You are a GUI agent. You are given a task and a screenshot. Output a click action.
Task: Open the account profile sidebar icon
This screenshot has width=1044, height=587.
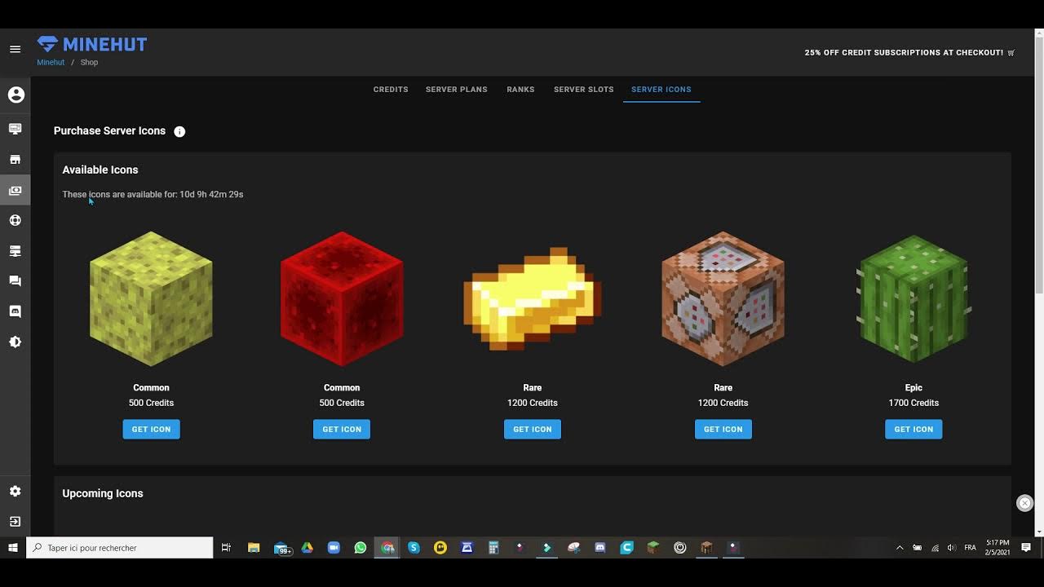click(15, 95)
